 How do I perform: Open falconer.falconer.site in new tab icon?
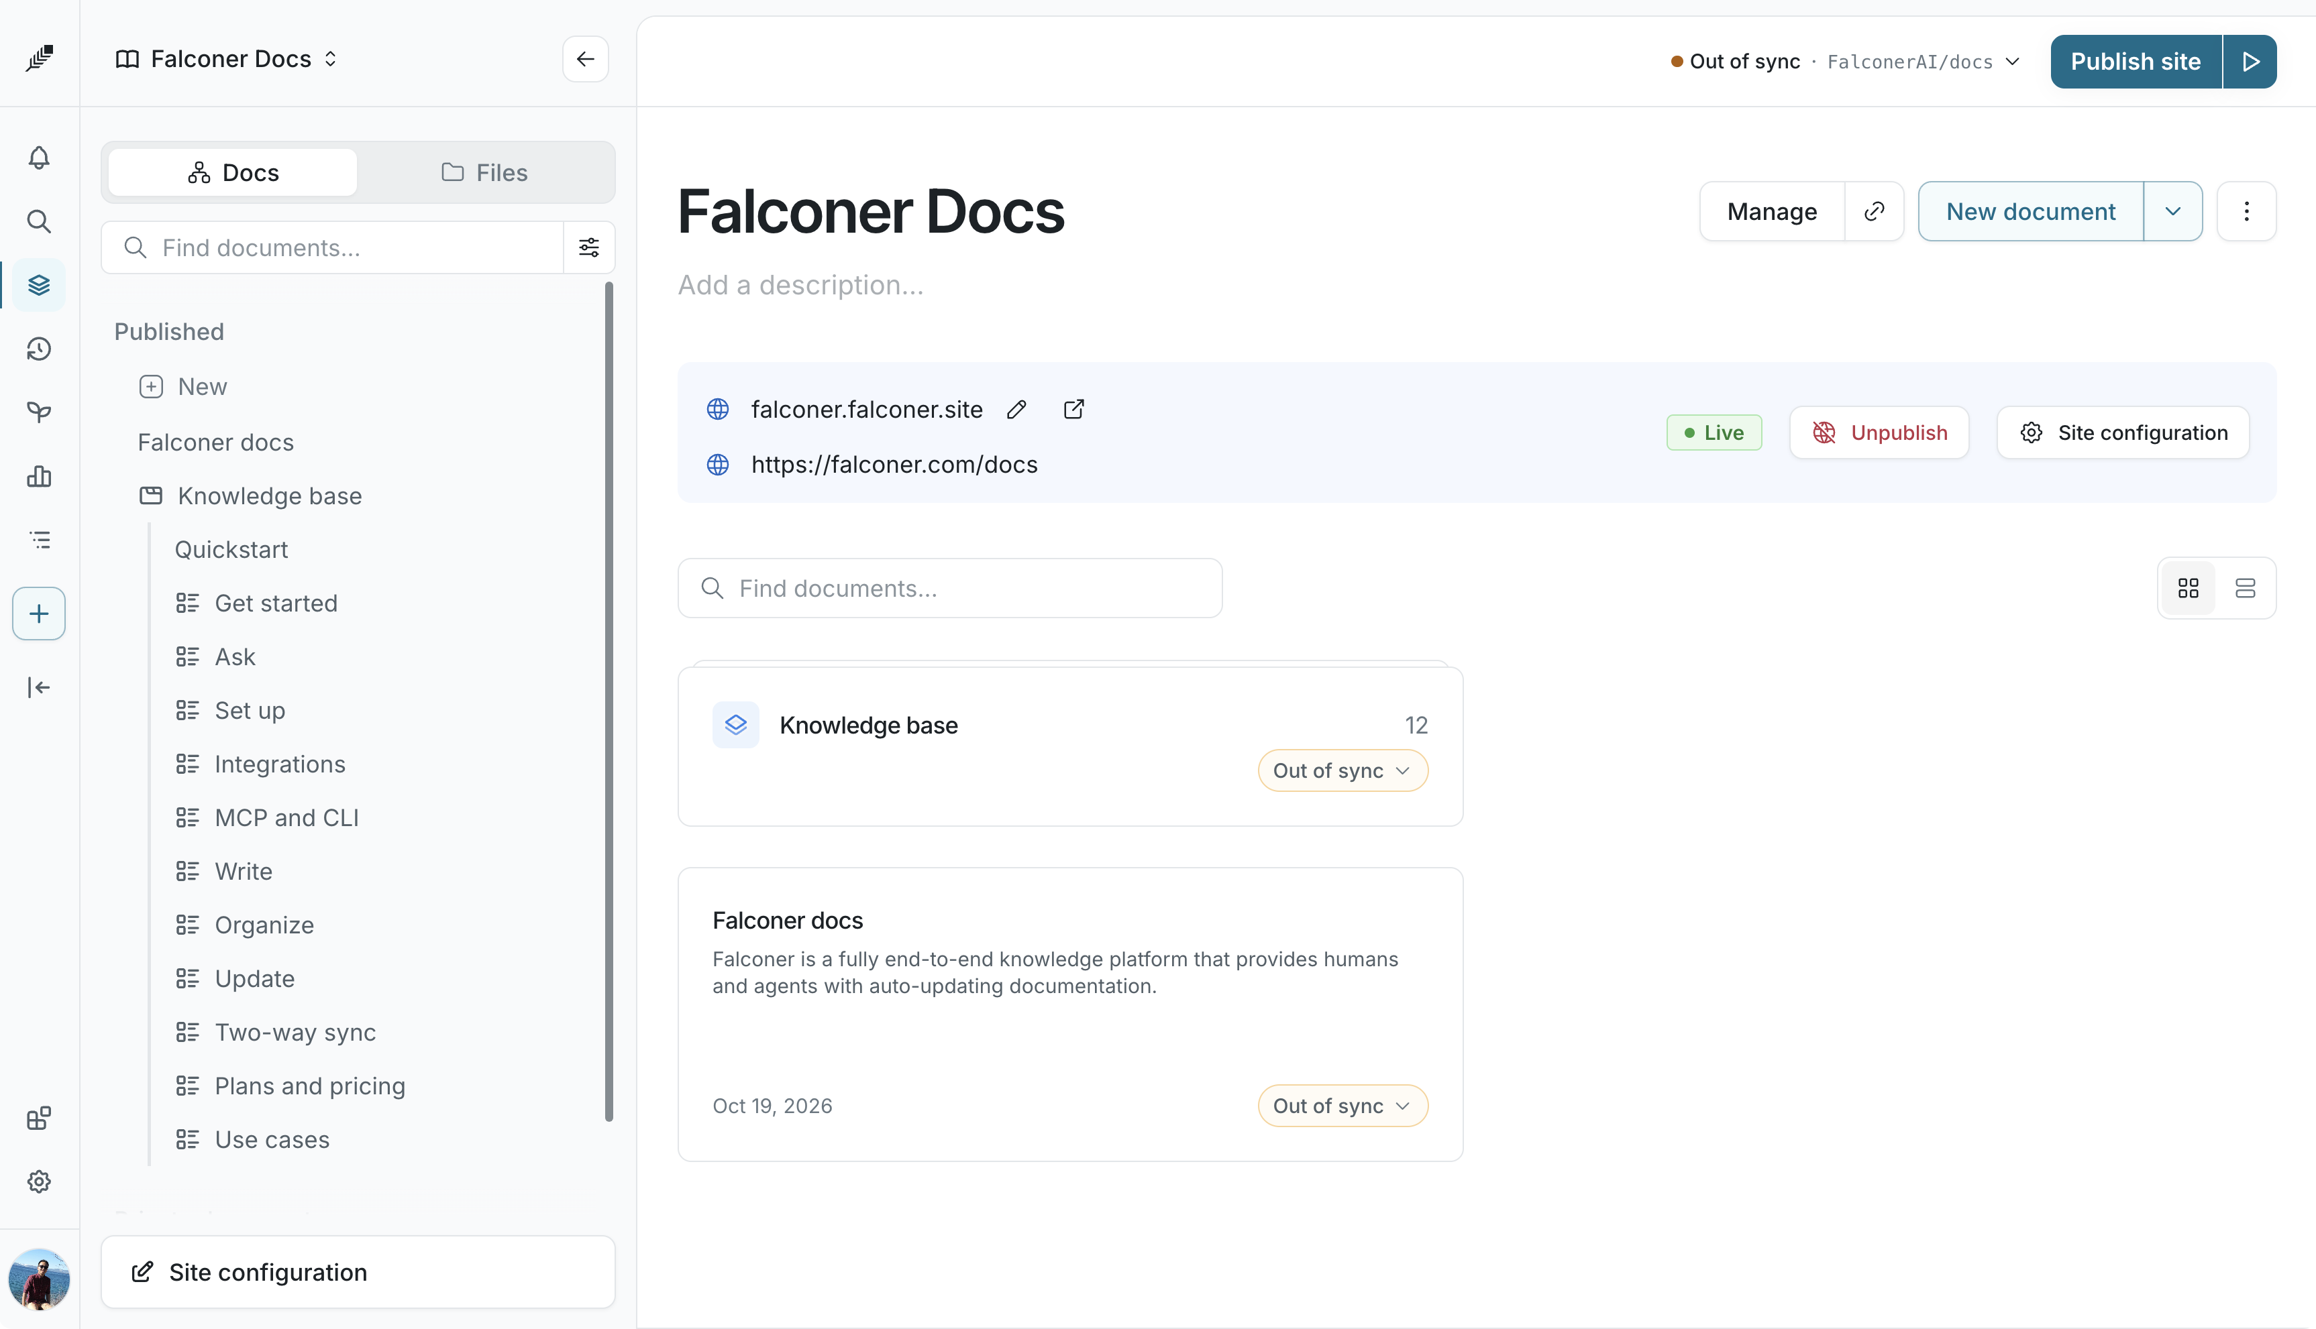point(1074,410)
